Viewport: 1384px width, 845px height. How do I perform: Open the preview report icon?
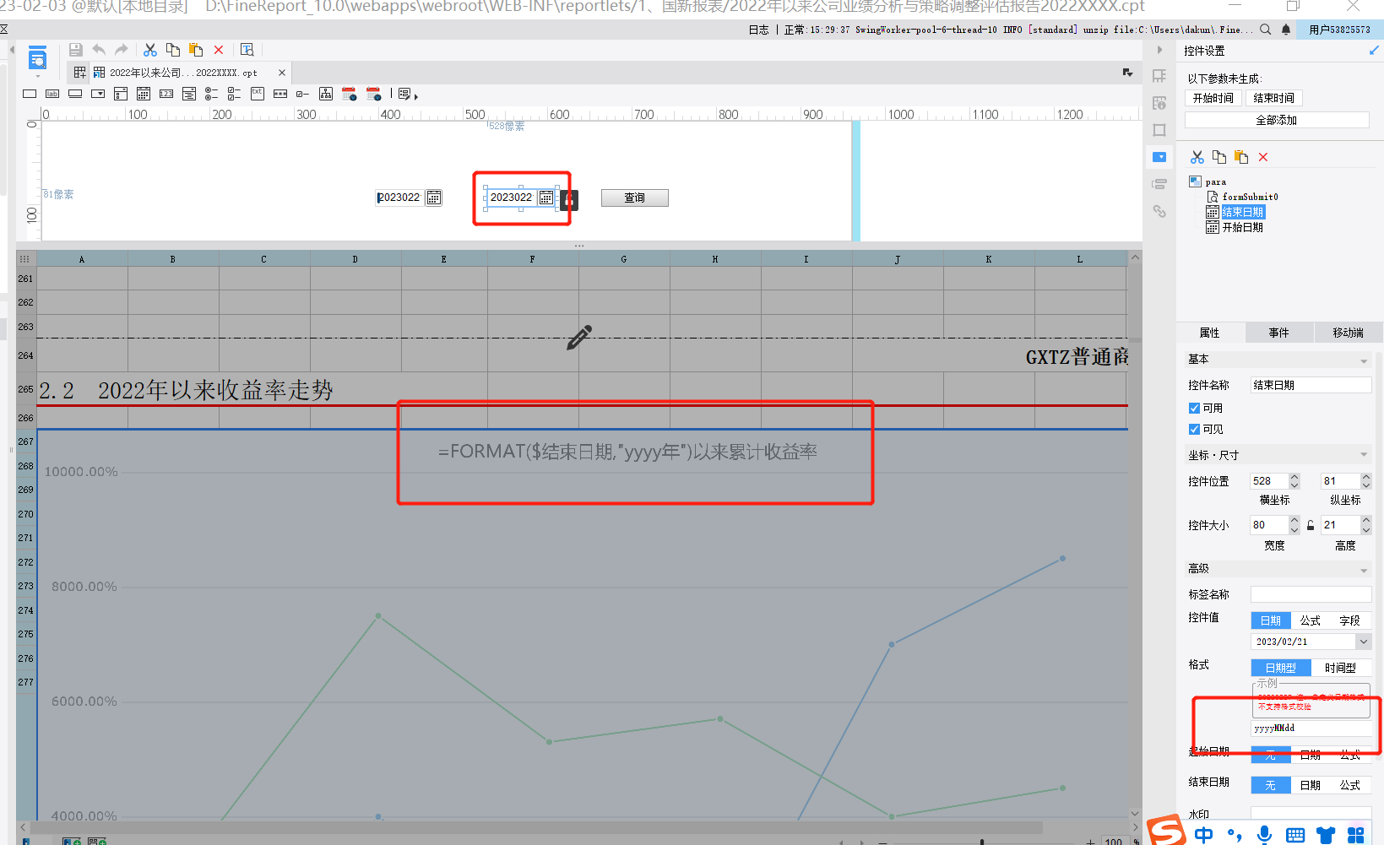pos(37,60)
